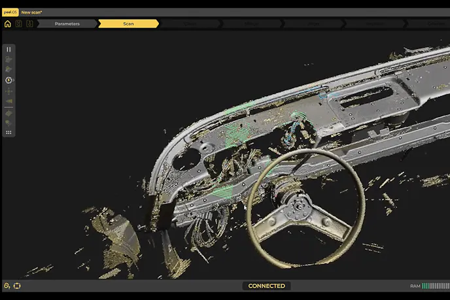Screen dimensions: 450x300
Task: Toggle the lightning scan mode icon
Action: pos(9,80)
